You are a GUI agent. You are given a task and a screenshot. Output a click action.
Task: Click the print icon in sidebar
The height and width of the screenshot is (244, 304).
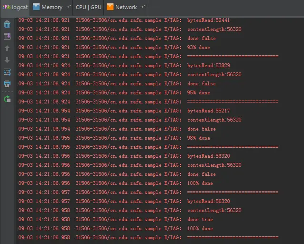coord(7,84)
